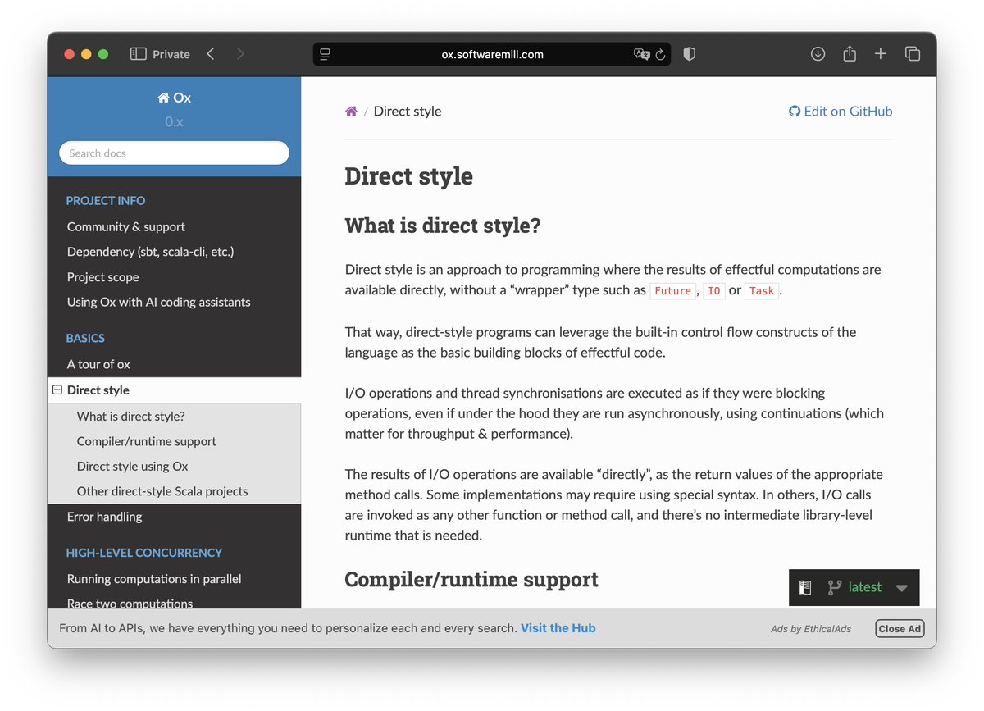Click the ox.softwaremill.com address bar
This screenshot has width=984, height=711.
coord(492,54)
